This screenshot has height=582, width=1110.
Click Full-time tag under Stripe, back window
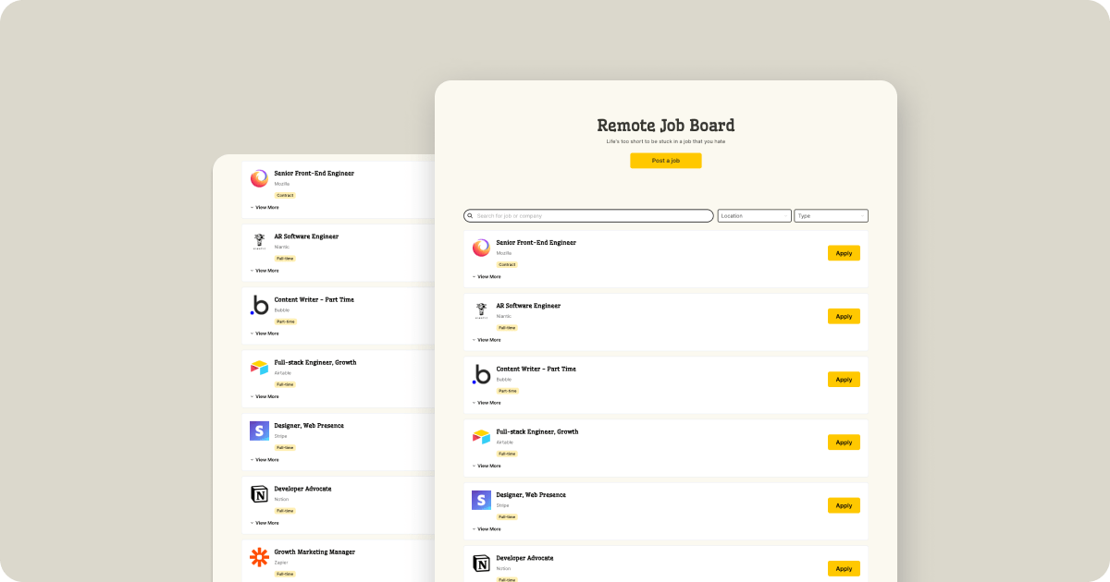tap(285, 448)
